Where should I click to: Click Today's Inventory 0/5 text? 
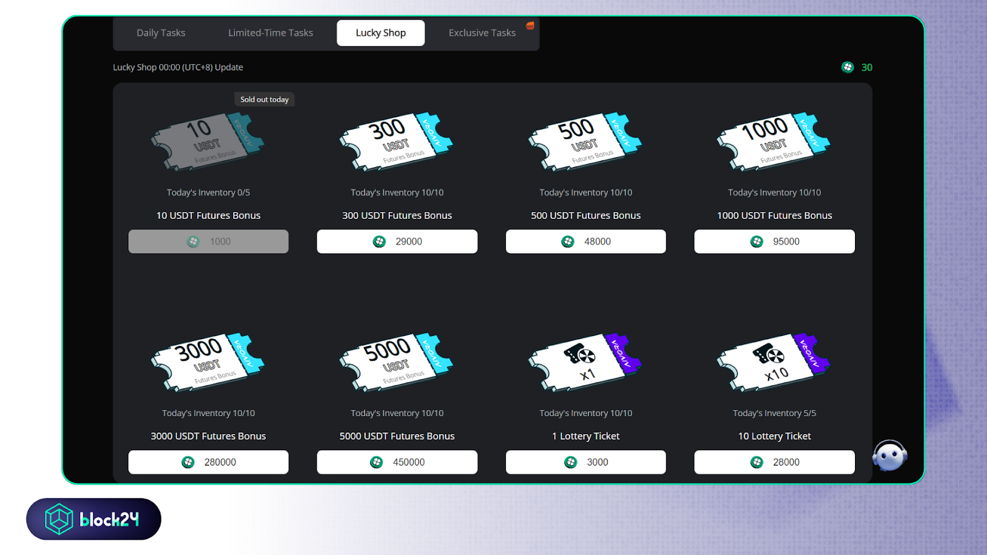pos(209,192)
